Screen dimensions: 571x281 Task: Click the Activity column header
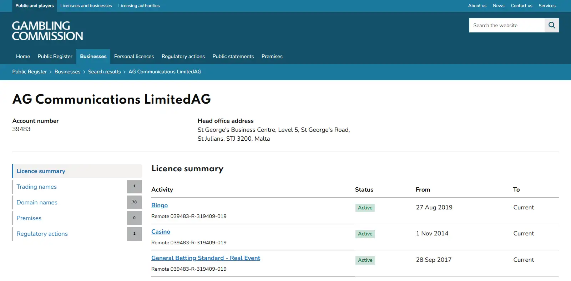[x=162, y=189]
